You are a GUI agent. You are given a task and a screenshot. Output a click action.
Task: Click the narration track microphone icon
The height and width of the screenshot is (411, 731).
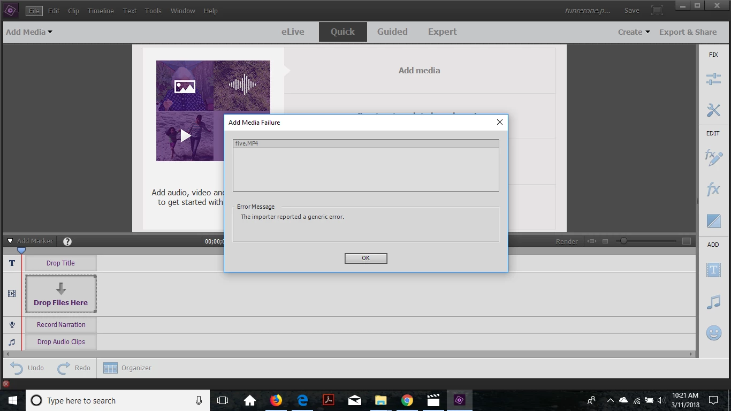pos(12,325)
